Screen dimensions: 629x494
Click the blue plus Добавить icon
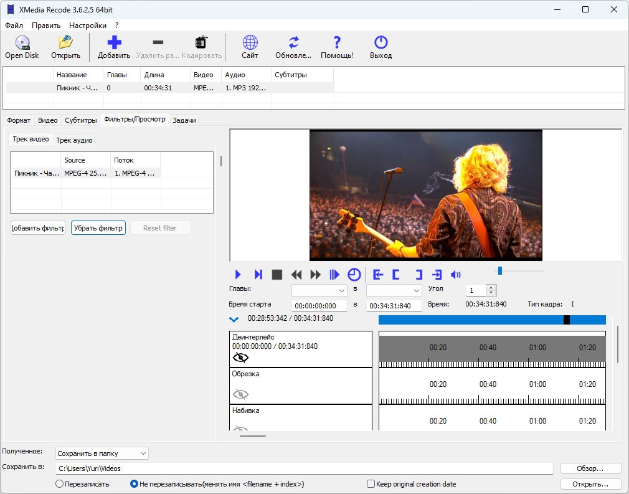(114, 43)
